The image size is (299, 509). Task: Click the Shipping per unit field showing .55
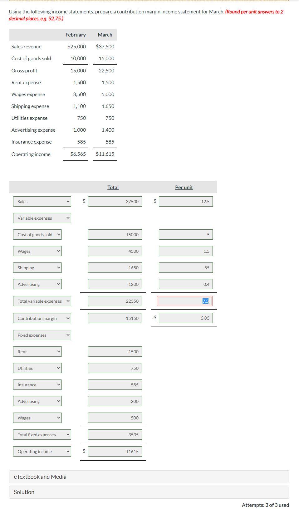[x=186, y=267]
